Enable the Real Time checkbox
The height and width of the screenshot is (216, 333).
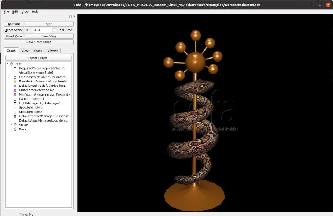pyautogui.click(x=55, y=30)
